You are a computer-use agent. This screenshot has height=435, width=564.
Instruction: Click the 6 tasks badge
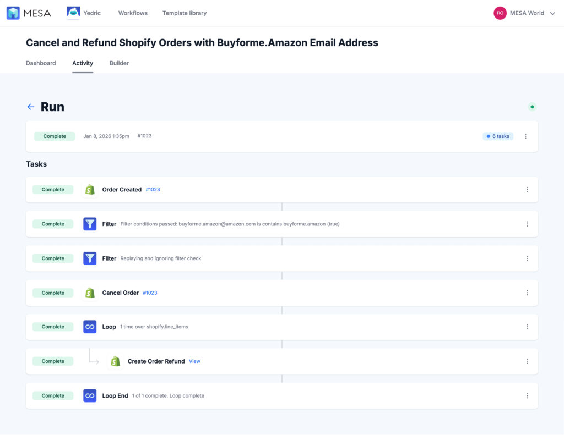tap(498, 136)
